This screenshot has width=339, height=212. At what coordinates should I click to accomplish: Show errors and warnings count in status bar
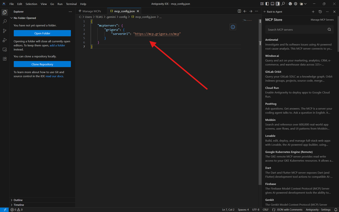(17, 210)
